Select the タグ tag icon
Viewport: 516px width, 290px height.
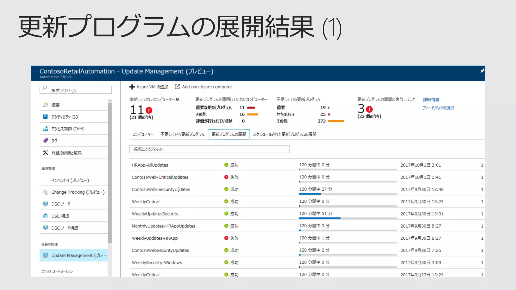(x=46, y=140)
